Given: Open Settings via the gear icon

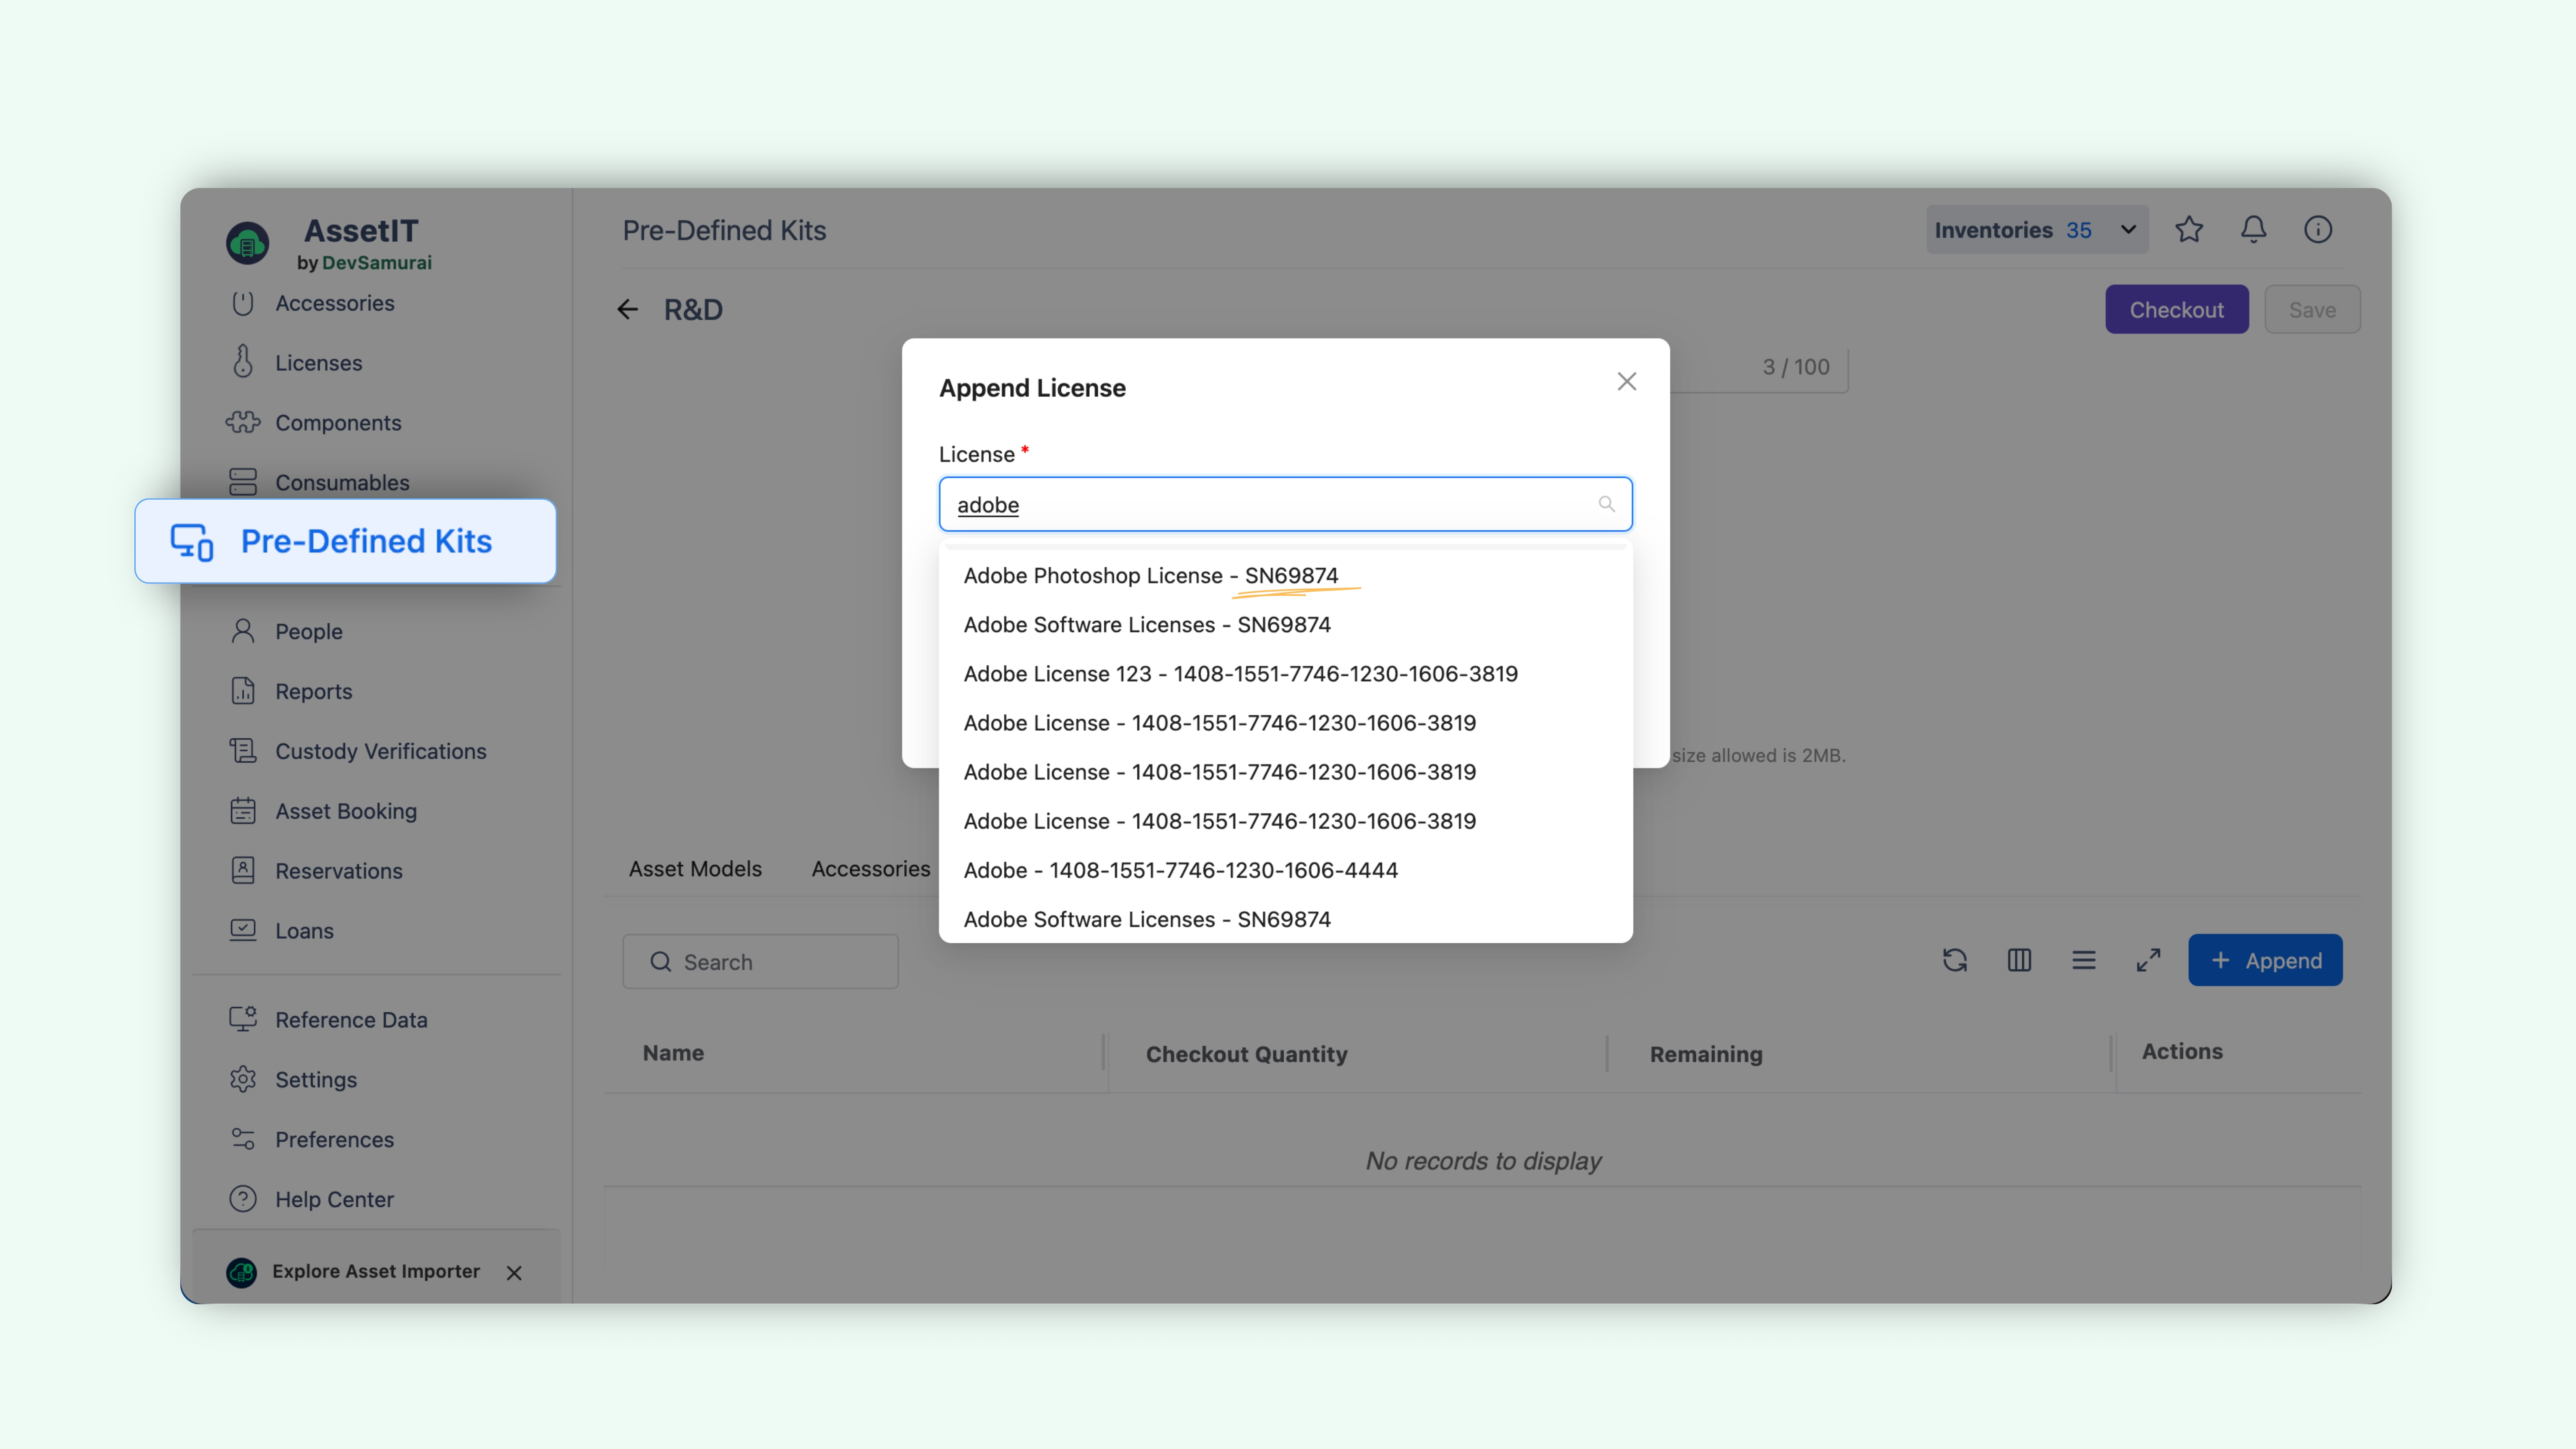Looking at the screenshot, I should point(244,1079).
